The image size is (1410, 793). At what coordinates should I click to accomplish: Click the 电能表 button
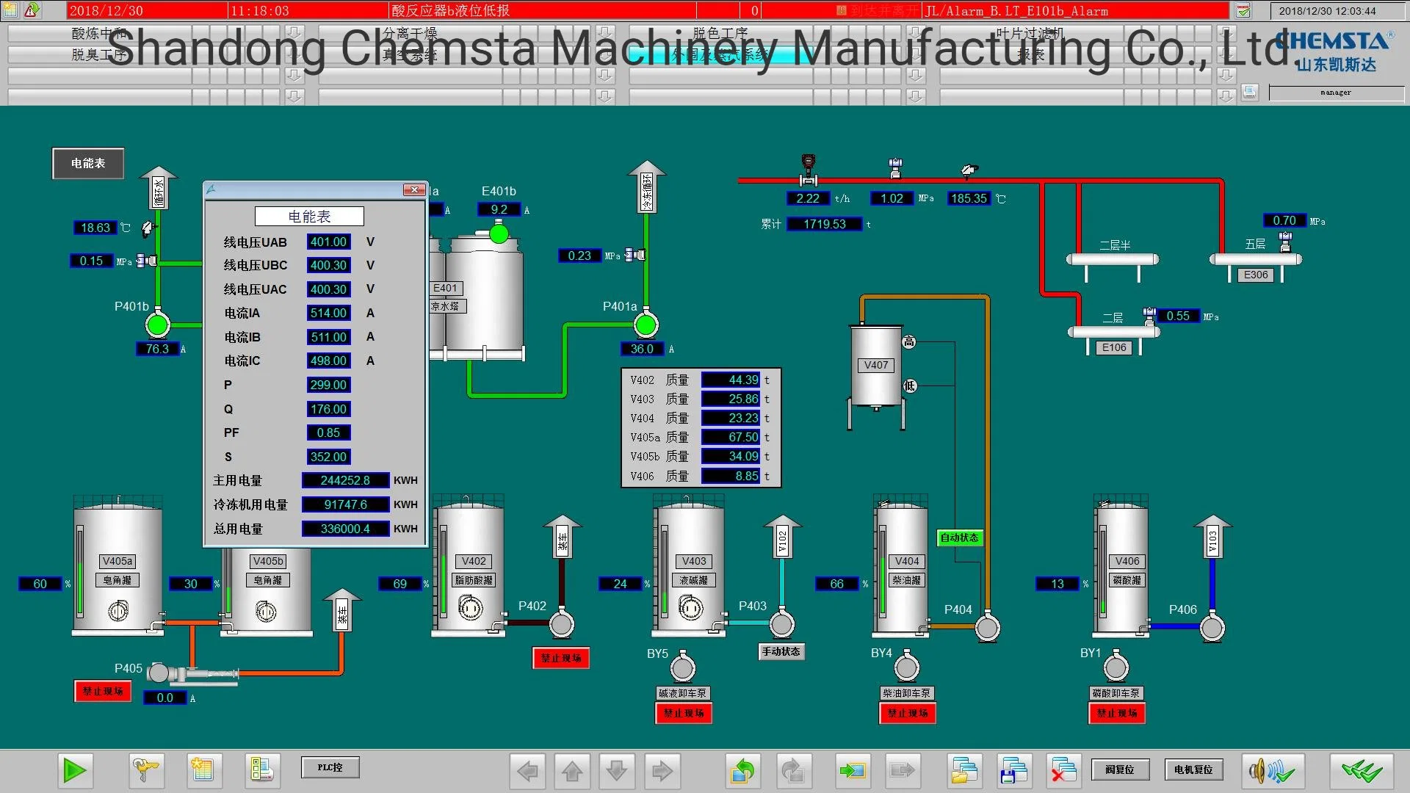pyautogui.click(x=88, y=163)
